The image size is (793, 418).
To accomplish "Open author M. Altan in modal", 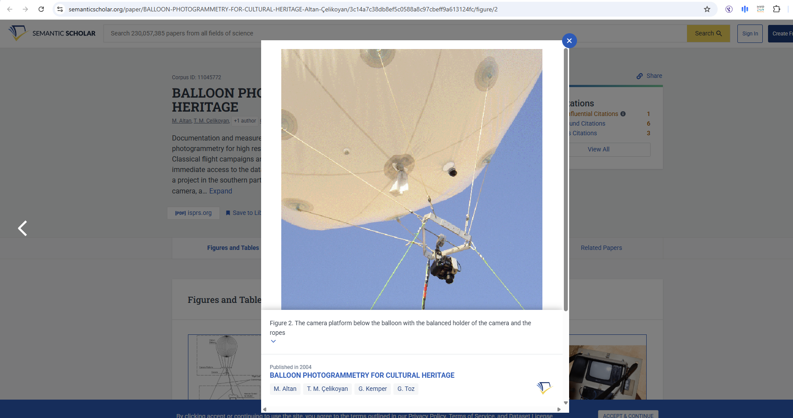I will tap(285, 389).
